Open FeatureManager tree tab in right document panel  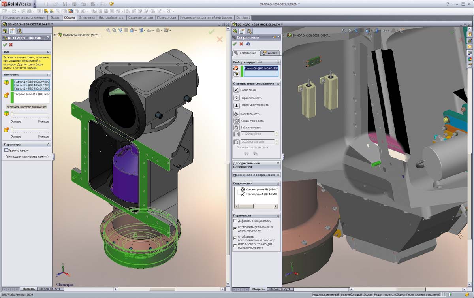pyautogui.click(x=236, y=31)
